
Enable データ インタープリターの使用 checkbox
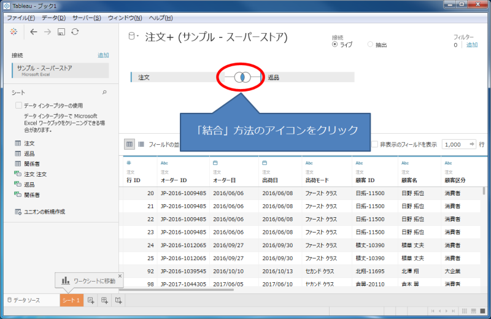[x=18, y=105]
